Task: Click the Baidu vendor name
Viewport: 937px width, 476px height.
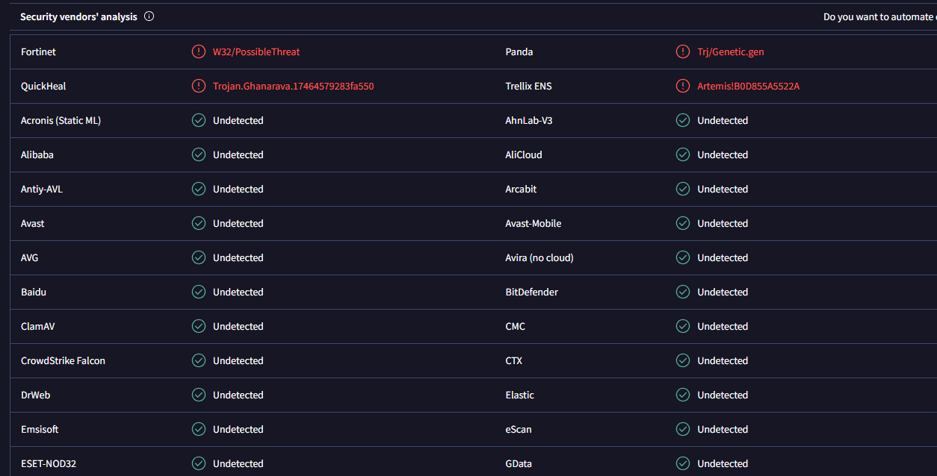Action: pos(34,292)
